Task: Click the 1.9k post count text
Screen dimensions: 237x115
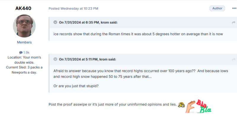Action: click(x=26, y=53)
